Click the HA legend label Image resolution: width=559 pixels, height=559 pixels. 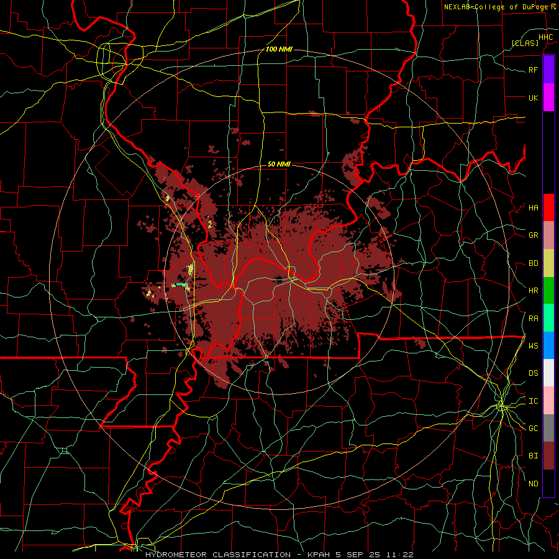(x=533, y=207)
